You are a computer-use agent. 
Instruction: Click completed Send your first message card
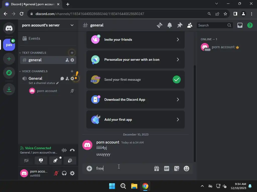pos(135,79)
